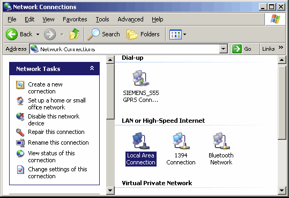Viewport: 289px width, 198px height.
Task: Click task pane scrollbar down arrow
Action: tap(110, 191)
